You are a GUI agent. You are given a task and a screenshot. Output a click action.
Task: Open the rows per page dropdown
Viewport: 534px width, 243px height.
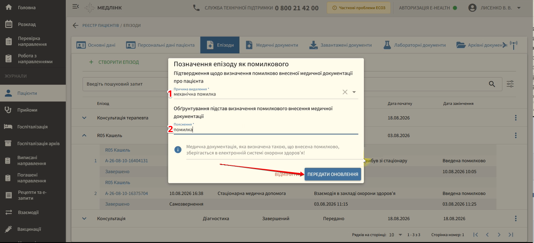396,235
